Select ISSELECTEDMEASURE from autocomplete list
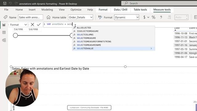This screenshot has width=197, height=111. pos(114,31)
